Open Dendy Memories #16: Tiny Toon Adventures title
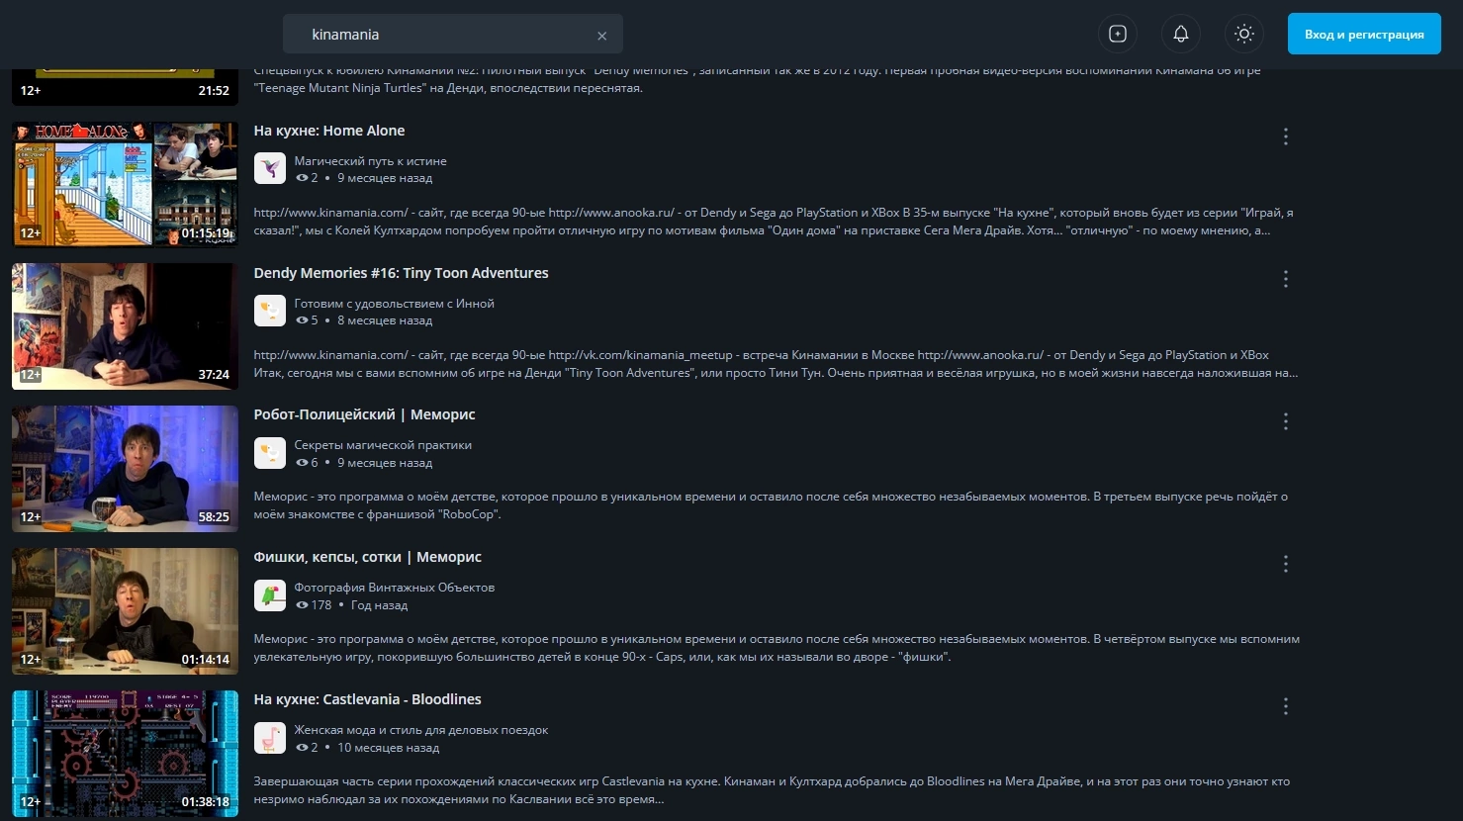1463x821 pixels. coord(401,273)
